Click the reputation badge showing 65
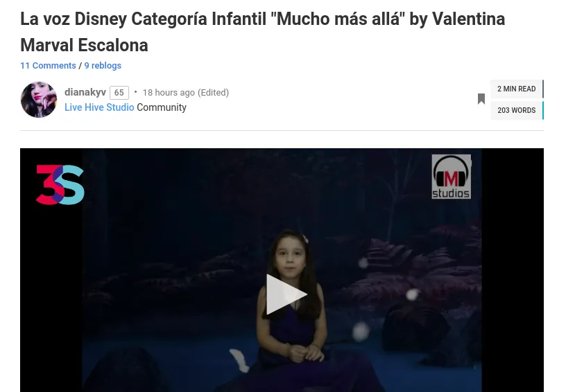The image size is (575, 392). coord(119,93)
